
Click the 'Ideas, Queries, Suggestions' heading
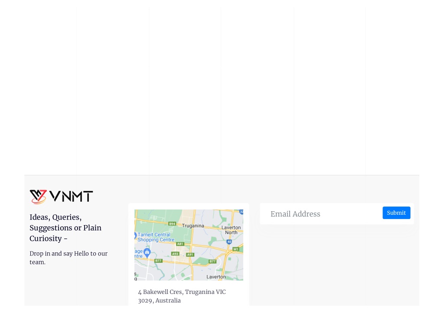pyautogui.click(x=65, y=228)
